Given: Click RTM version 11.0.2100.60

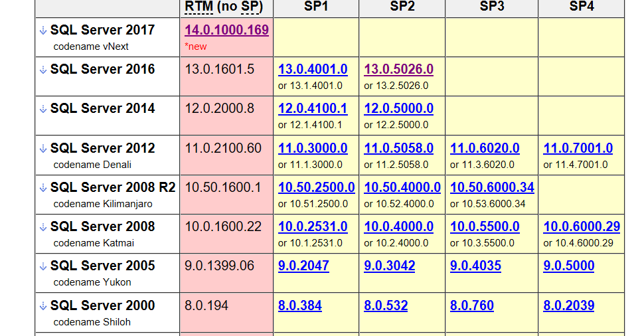Looking at the screenshot, I should click(x=223, y=148).
